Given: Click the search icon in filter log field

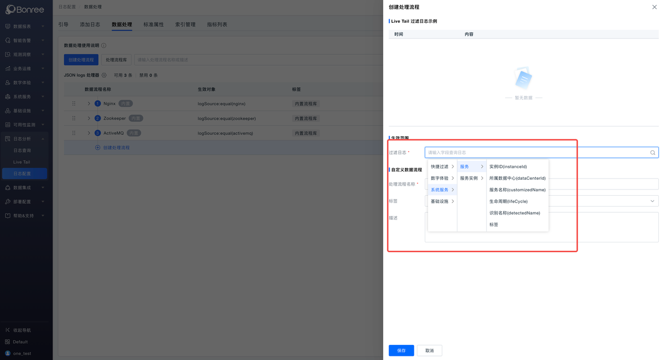Looking at the screenshot, I should [x=652, y=153].
